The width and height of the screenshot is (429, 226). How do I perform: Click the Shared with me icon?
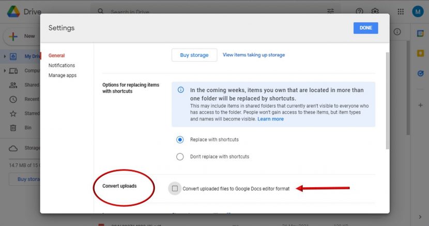tap(13, 85)
